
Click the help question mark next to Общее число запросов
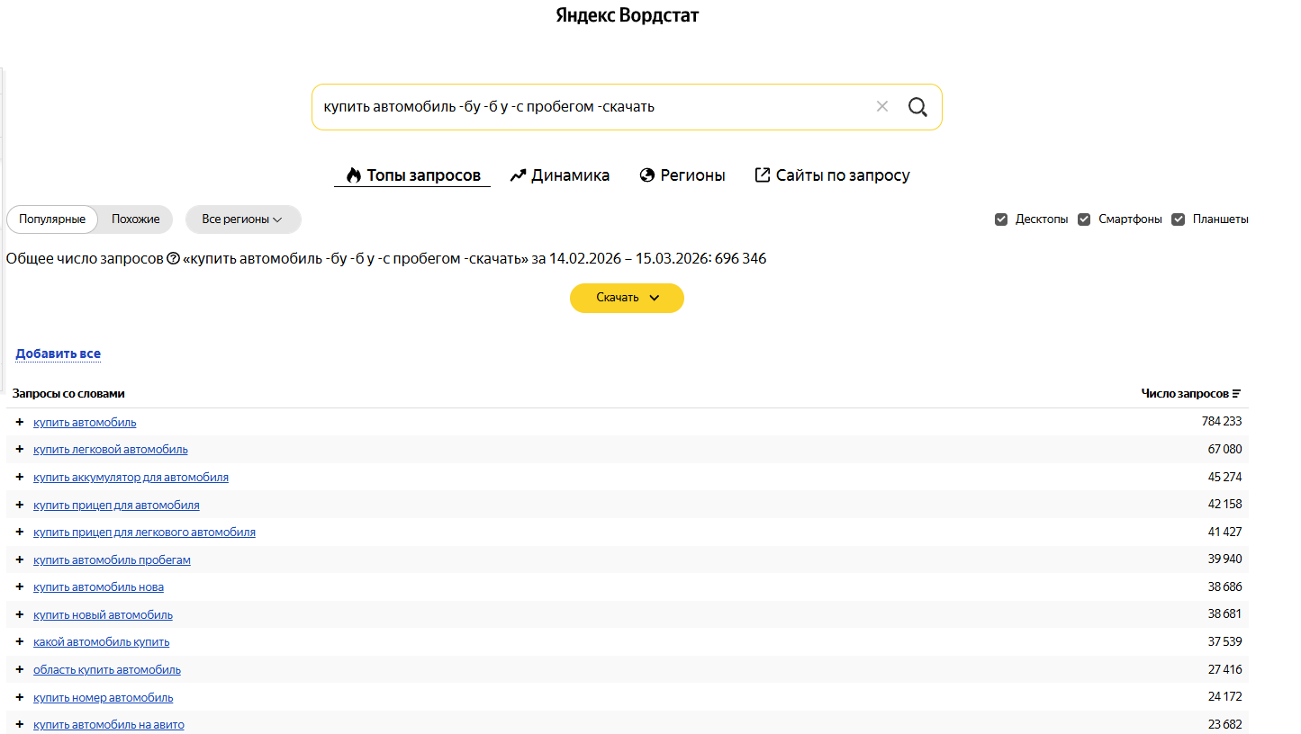tap(174, 259)
